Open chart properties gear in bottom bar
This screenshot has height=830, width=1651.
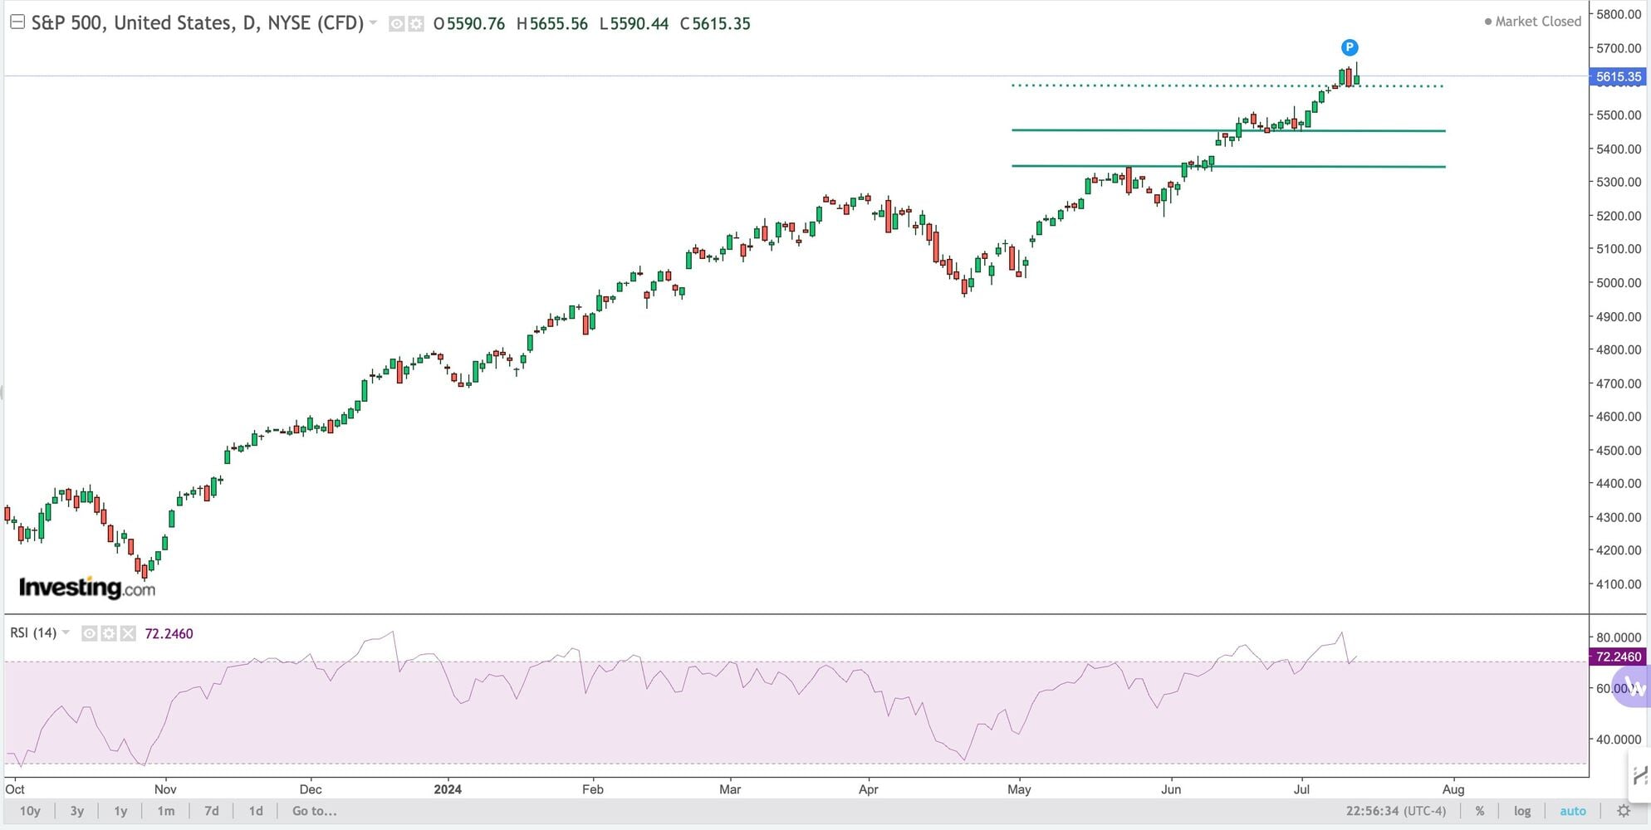pos(1624,811)
